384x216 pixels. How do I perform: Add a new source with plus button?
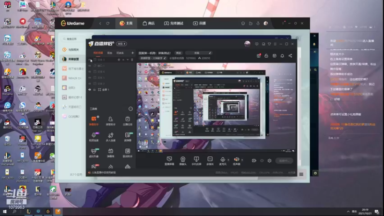pos(132,53)
